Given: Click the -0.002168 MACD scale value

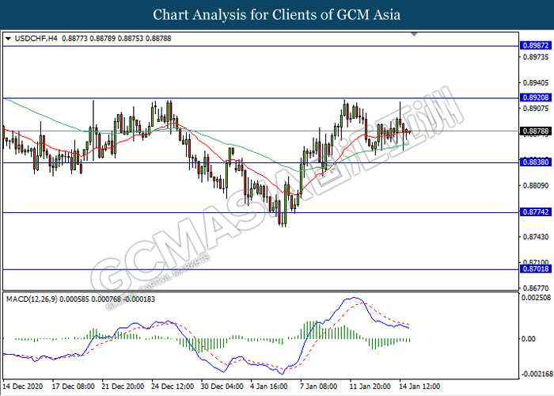Looking at the screenshot, I should coord(534,374).
